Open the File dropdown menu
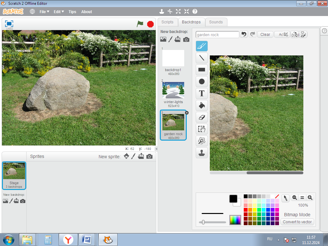The image size is (328, 246). coord(44,12)
